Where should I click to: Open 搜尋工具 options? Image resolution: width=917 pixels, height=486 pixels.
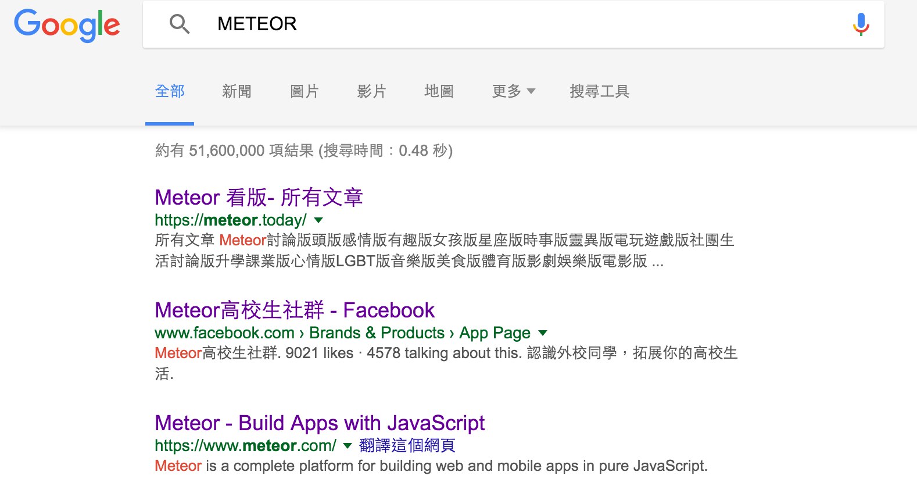pos(599,91)
